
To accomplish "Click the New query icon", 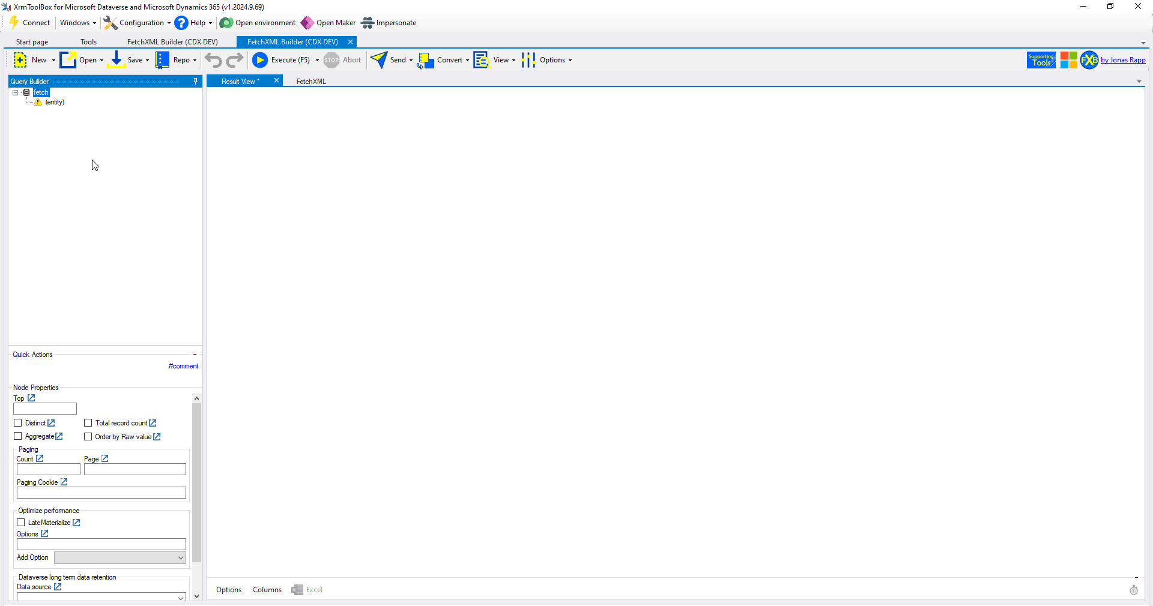I will [20, 60].
